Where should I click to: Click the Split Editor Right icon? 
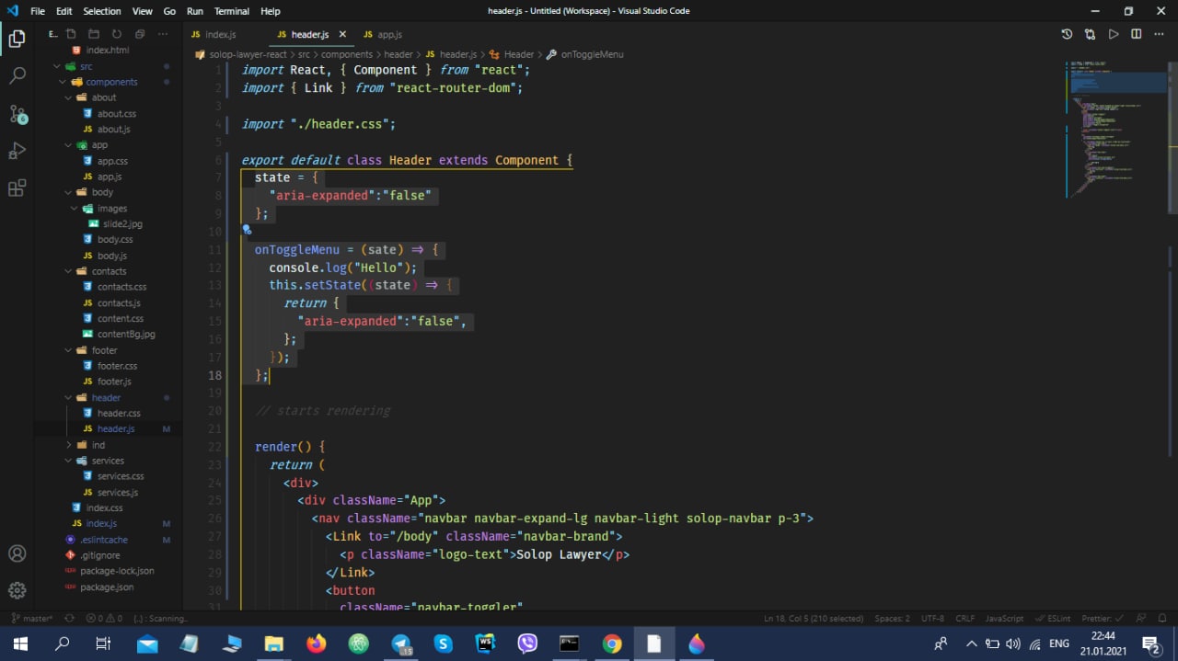1136,34
